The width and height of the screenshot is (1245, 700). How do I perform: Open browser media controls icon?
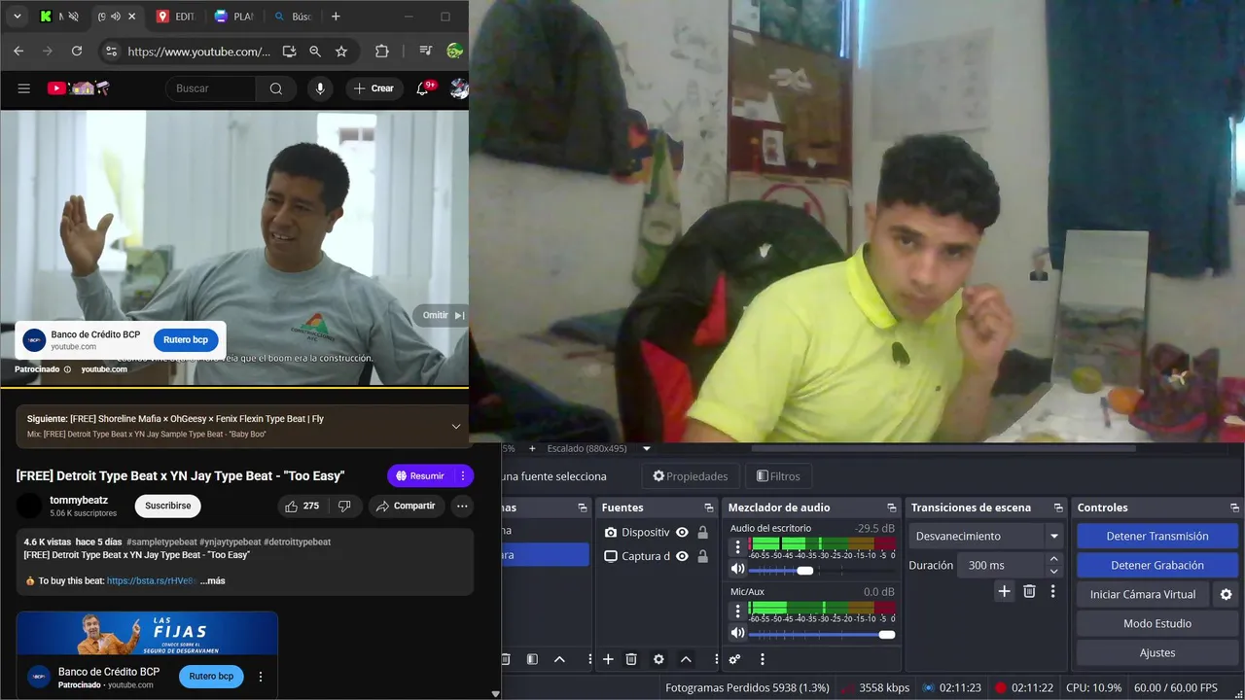click(x=425, y=51)
